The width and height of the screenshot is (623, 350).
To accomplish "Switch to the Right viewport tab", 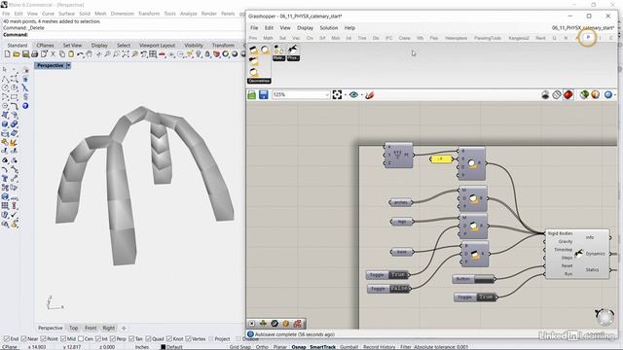I will click(x=108, y=328).
